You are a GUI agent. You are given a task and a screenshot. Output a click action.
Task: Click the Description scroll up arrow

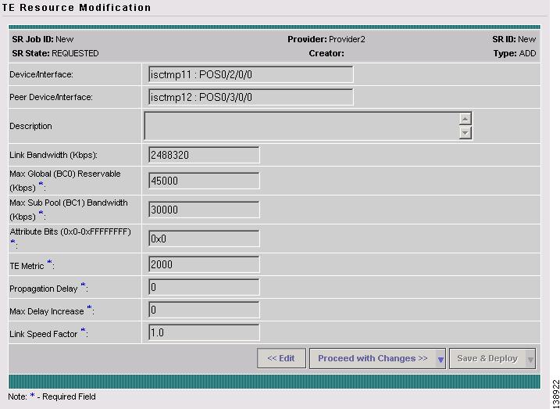(x=465, y=119)
